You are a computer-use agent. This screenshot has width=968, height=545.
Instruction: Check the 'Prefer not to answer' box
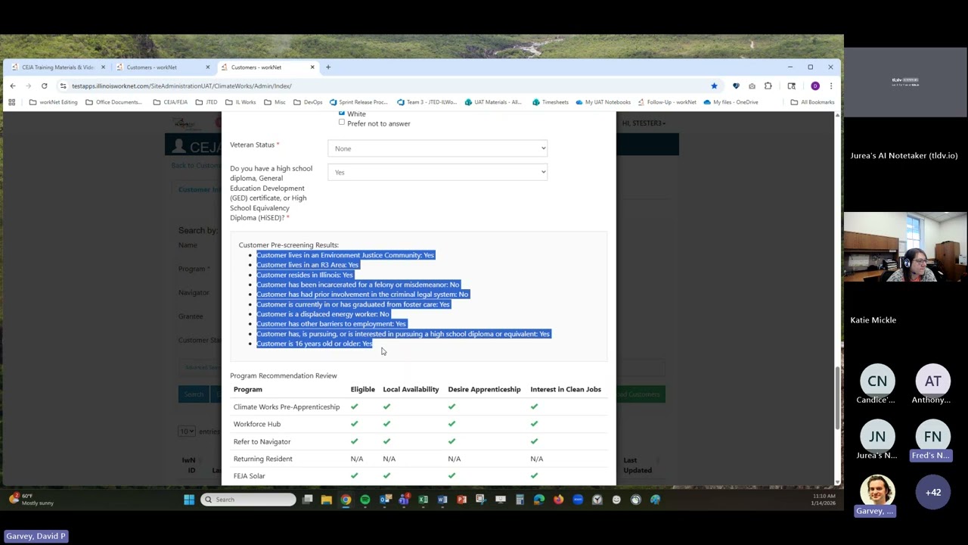coord(342,123)
